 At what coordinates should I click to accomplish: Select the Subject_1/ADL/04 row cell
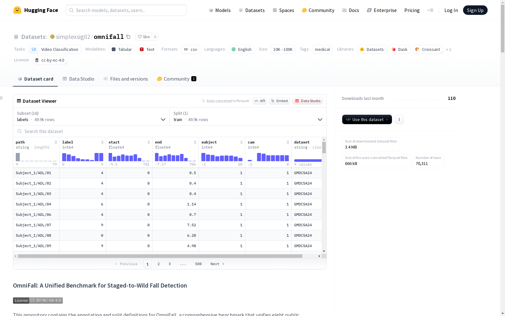(x=36, y=204)
